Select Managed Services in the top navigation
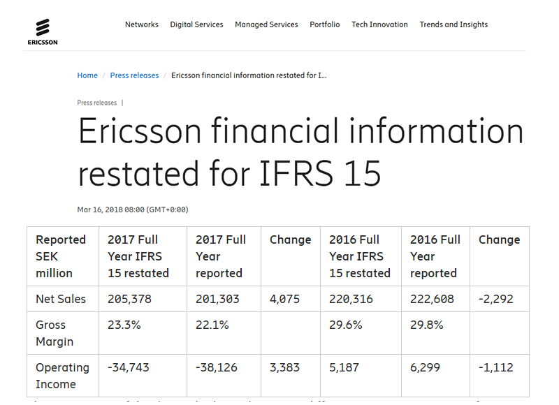 click(x=266, y=24)
